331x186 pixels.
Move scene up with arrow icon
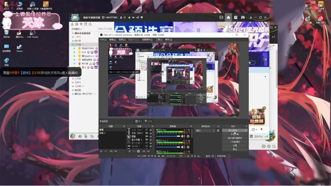(111, 151)
